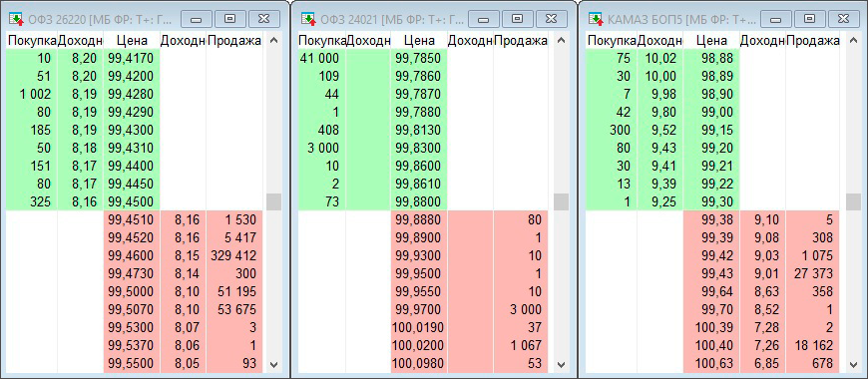Click Цена column header in КАМАЗ БОП5
The height and width of the screenshot is (379, 868).
point(712,40)
